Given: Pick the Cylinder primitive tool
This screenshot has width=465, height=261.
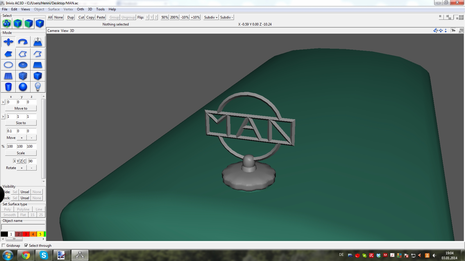Looking at the screenshot, I should (x=8, y=87).
